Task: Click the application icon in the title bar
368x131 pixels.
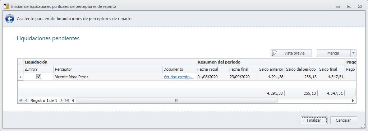Action: [6, 6]
